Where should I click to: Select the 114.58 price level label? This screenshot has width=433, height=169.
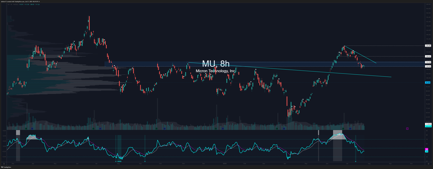coord(428,62)
